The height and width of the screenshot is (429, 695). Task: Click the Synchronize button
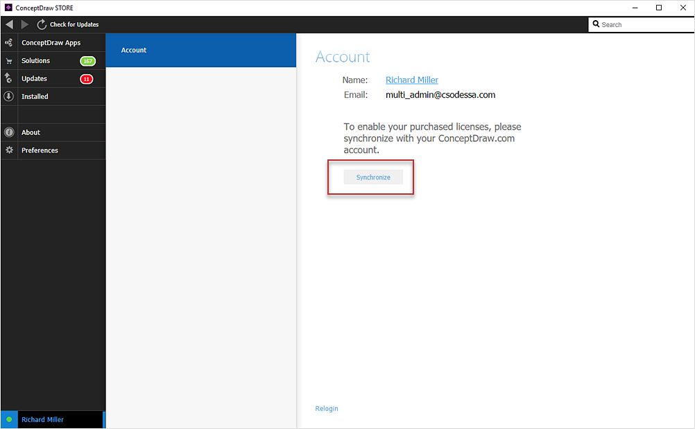(373, 177)
